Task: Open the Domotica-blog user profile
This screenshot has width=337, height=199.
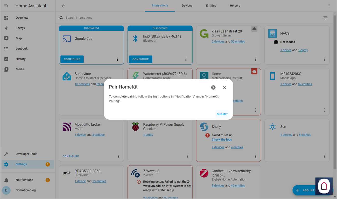Action: (28, 190)
